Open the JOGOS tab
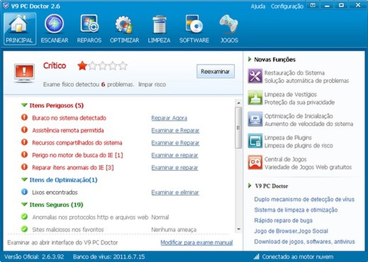 click(229, 28)
